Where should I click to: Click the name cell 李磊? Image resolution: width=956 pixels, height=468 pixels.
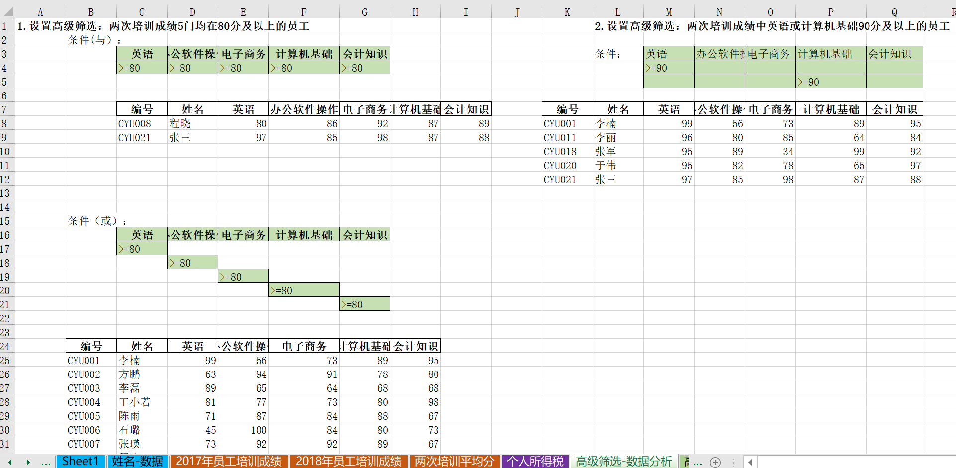point(142,388)
